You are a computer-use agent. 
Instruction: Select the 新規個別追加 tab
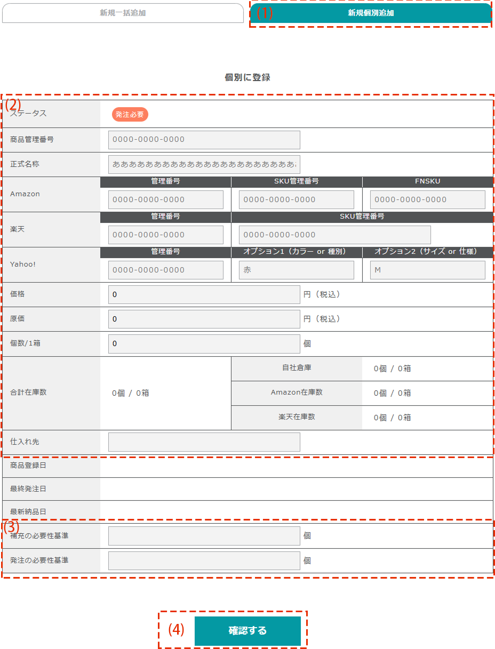coord(371,13)
